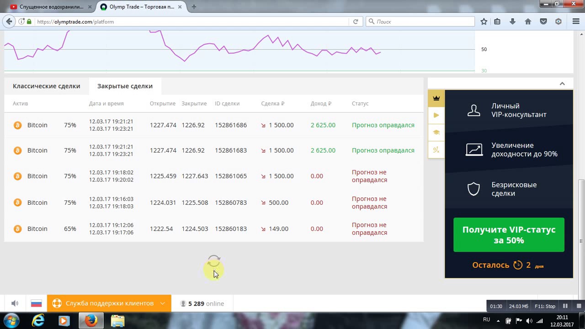Click the RU keyboard language indicator
The width and height of the screenshot is (585, 329).
(x=486, y=319)
